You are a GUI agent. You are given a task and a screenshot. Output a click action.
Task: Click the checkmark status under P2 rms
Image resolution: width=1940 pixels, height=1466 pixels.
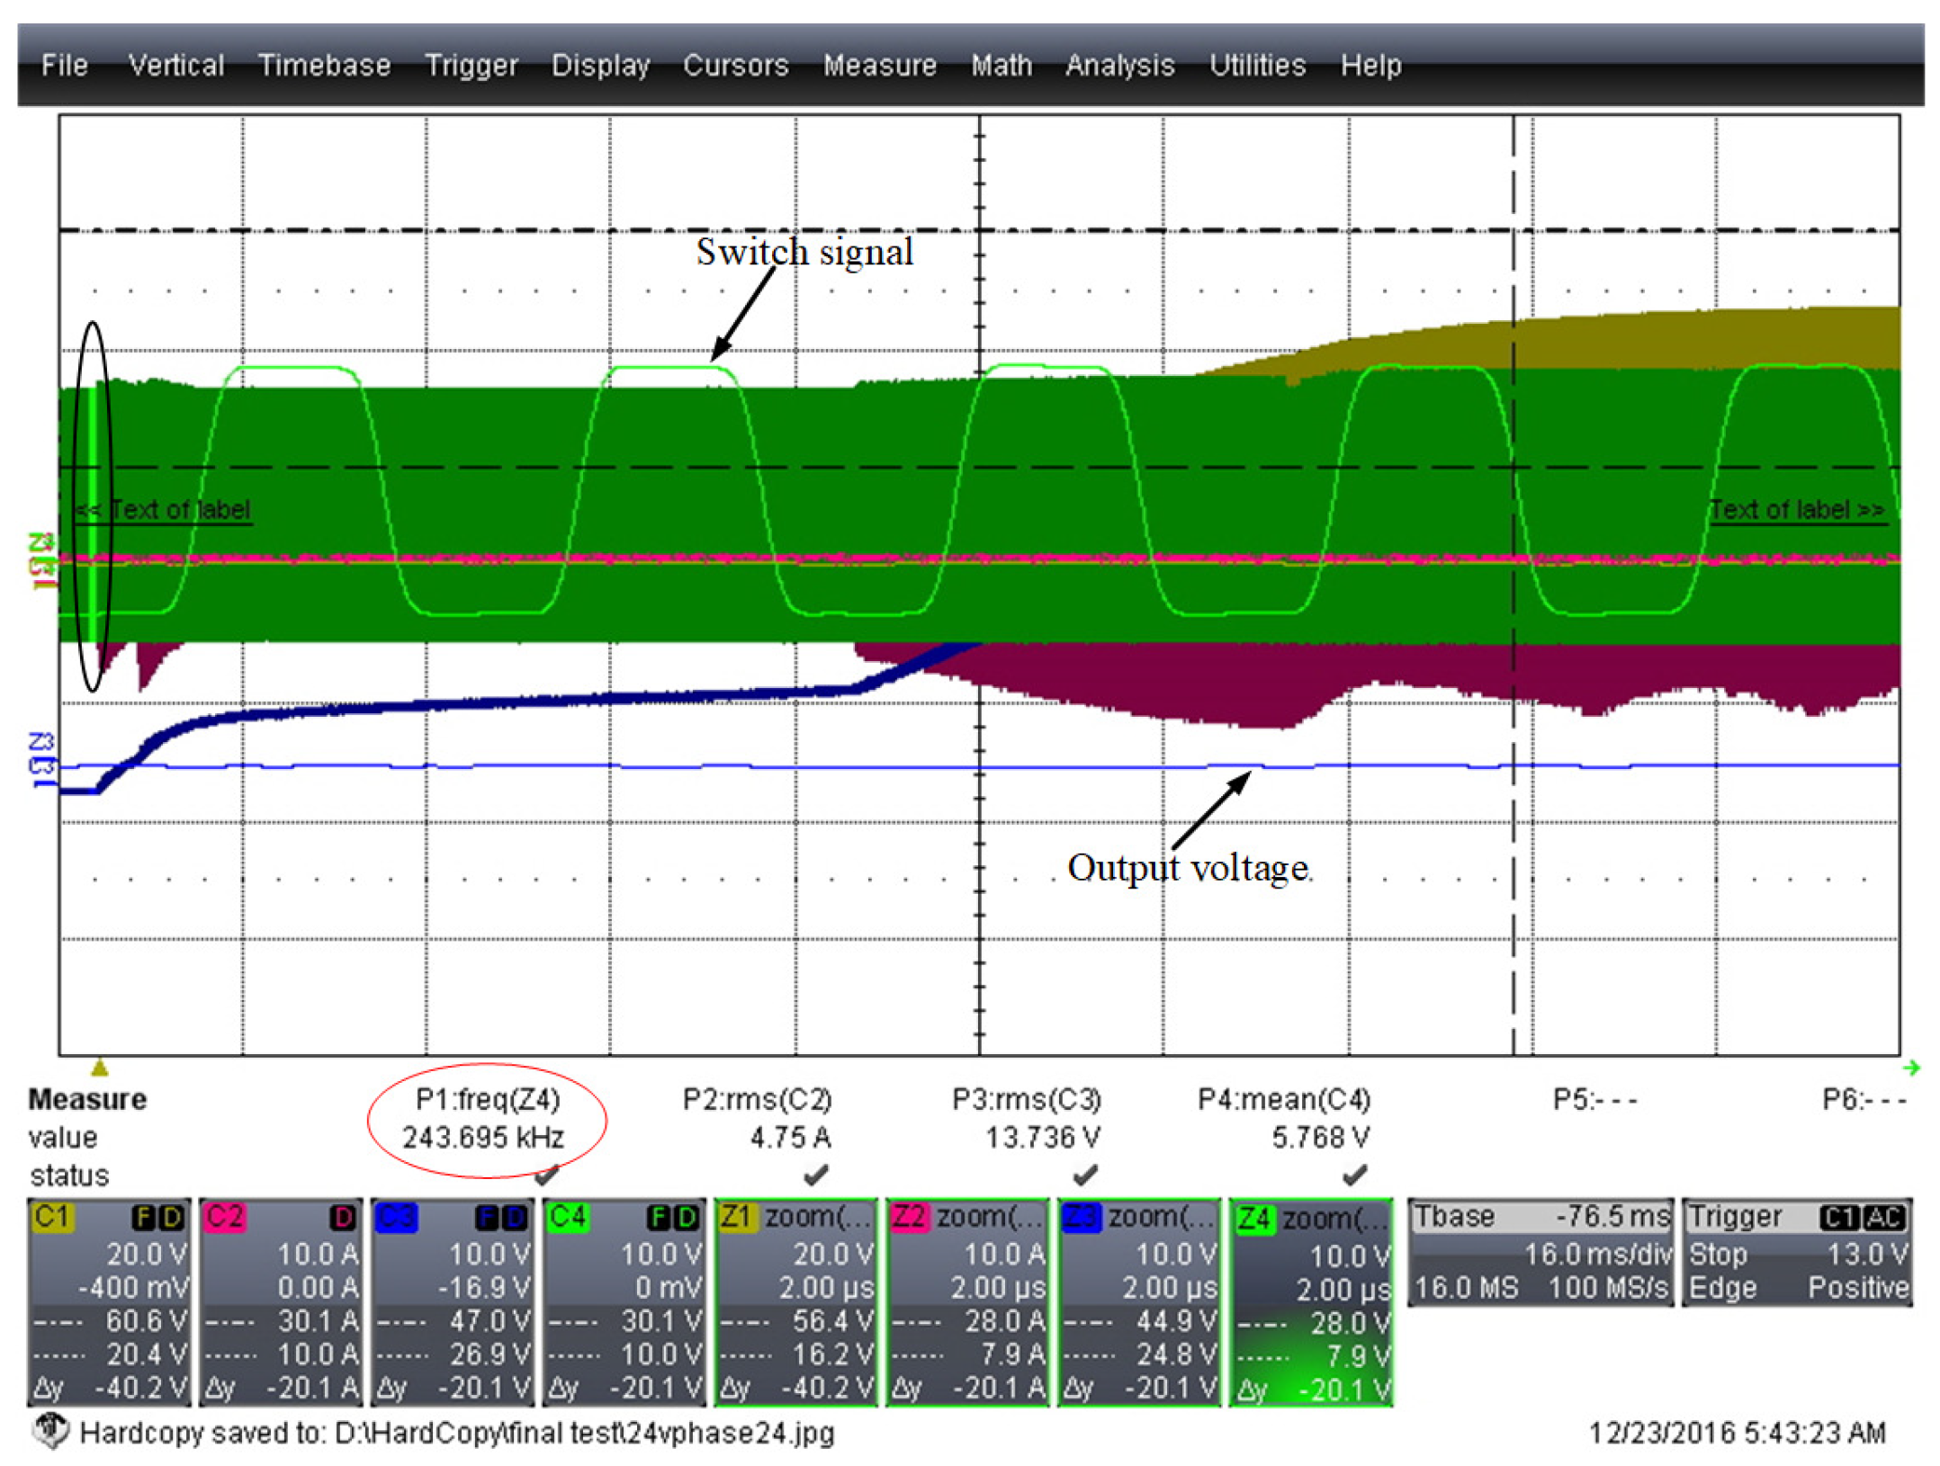(x=815, y=1175)
